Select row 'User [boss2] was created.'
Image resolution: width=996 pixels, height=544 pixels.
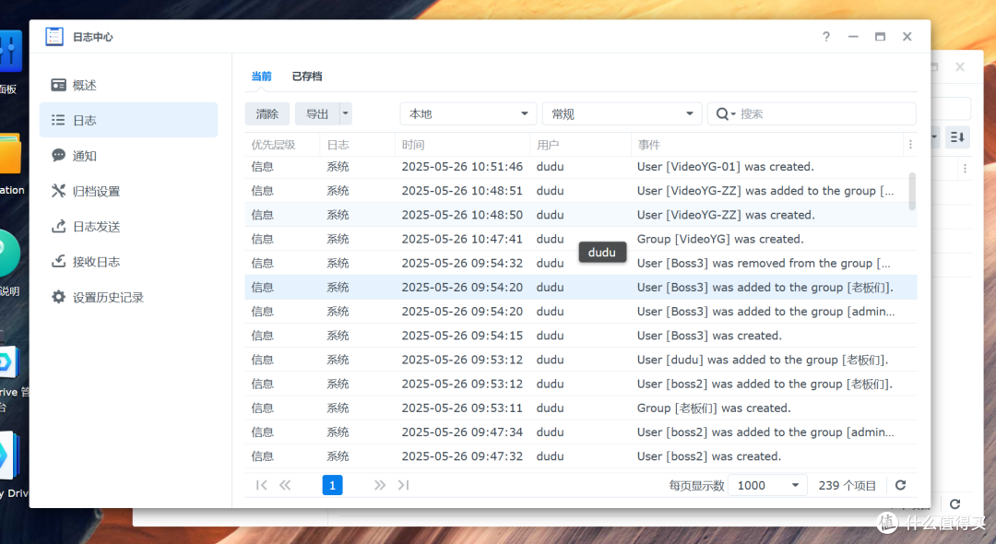581,456
